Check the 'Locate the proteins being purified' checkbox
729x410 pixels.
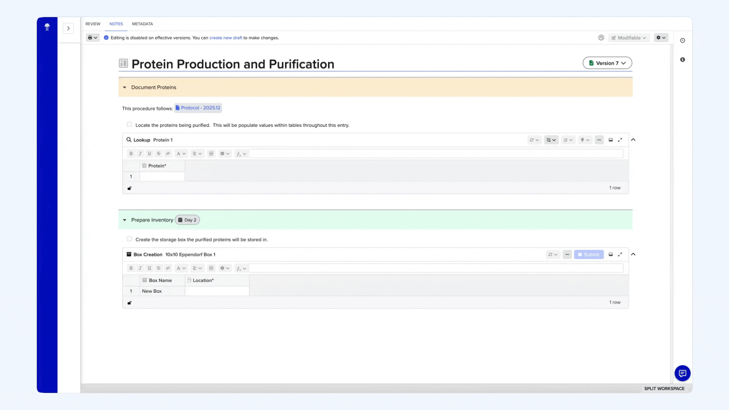pyautogui.click(x=129, y=125)
